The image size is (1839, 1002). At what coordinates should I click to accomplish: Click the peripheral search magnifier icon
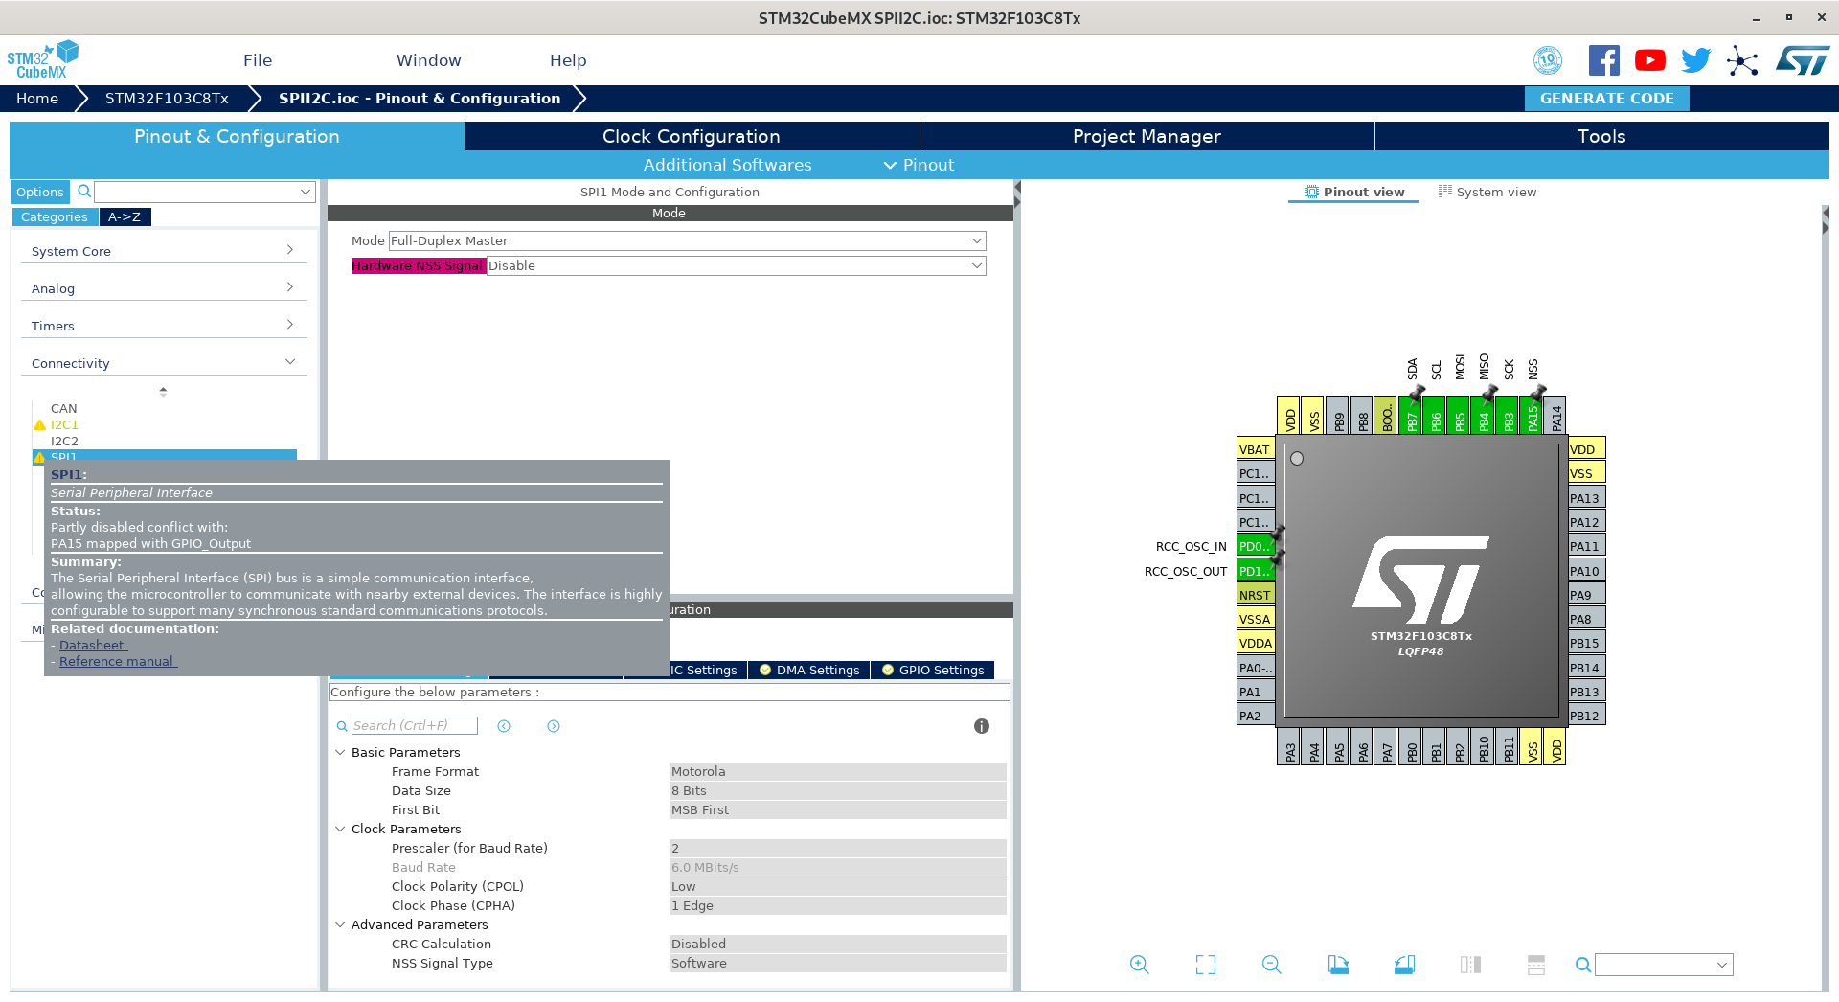click(x=84, y=192)
